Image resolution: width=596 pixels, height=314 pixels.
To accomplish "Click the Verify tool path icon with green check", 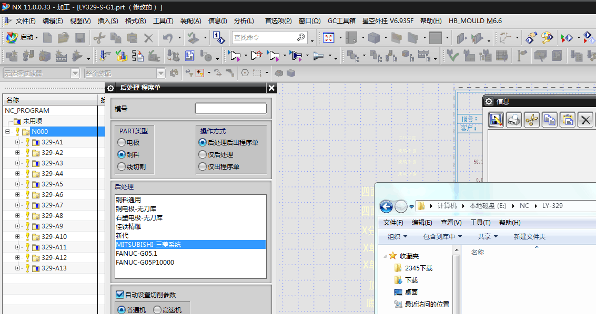I will point(122,56).
